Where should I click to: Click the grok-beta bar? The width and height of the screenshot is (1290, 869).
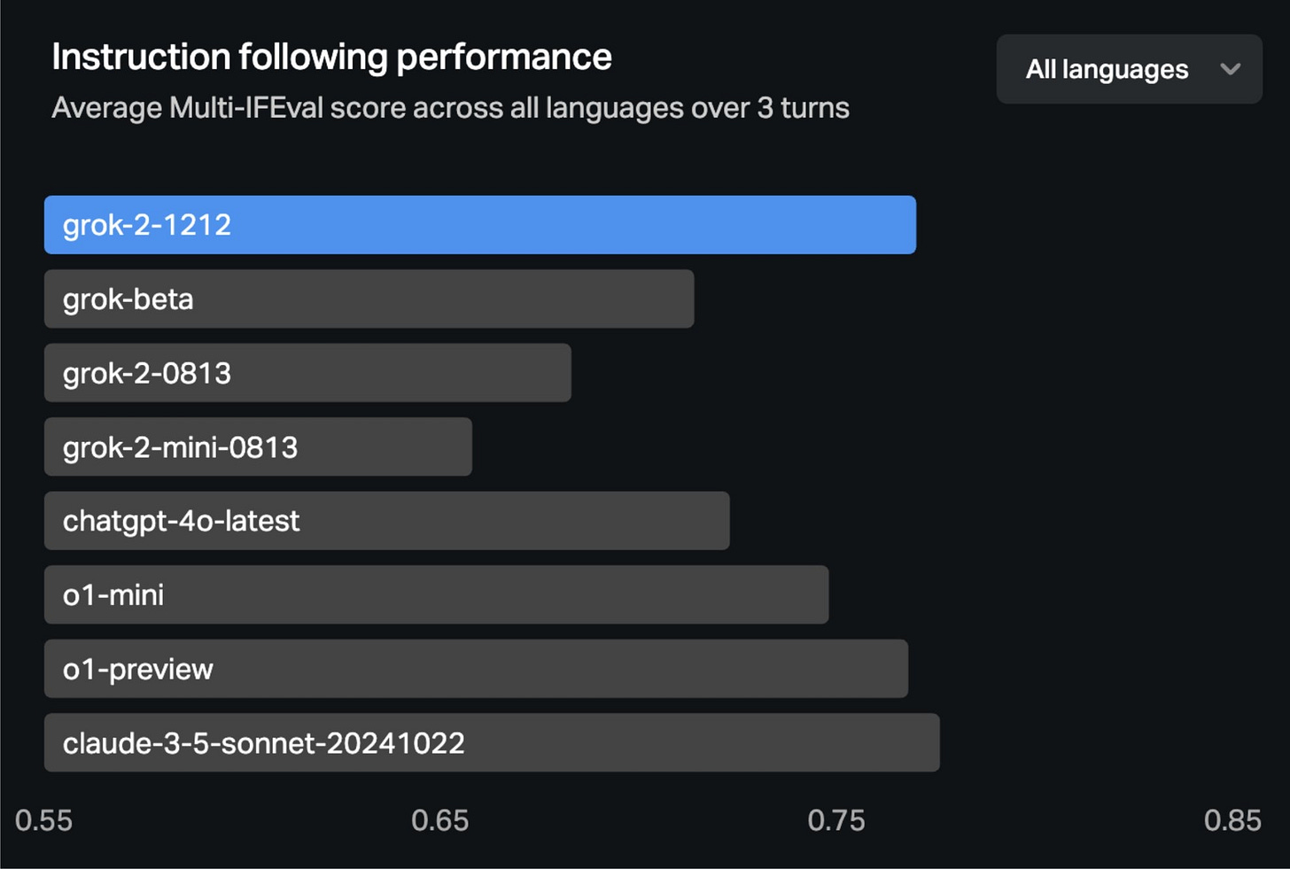369,299
